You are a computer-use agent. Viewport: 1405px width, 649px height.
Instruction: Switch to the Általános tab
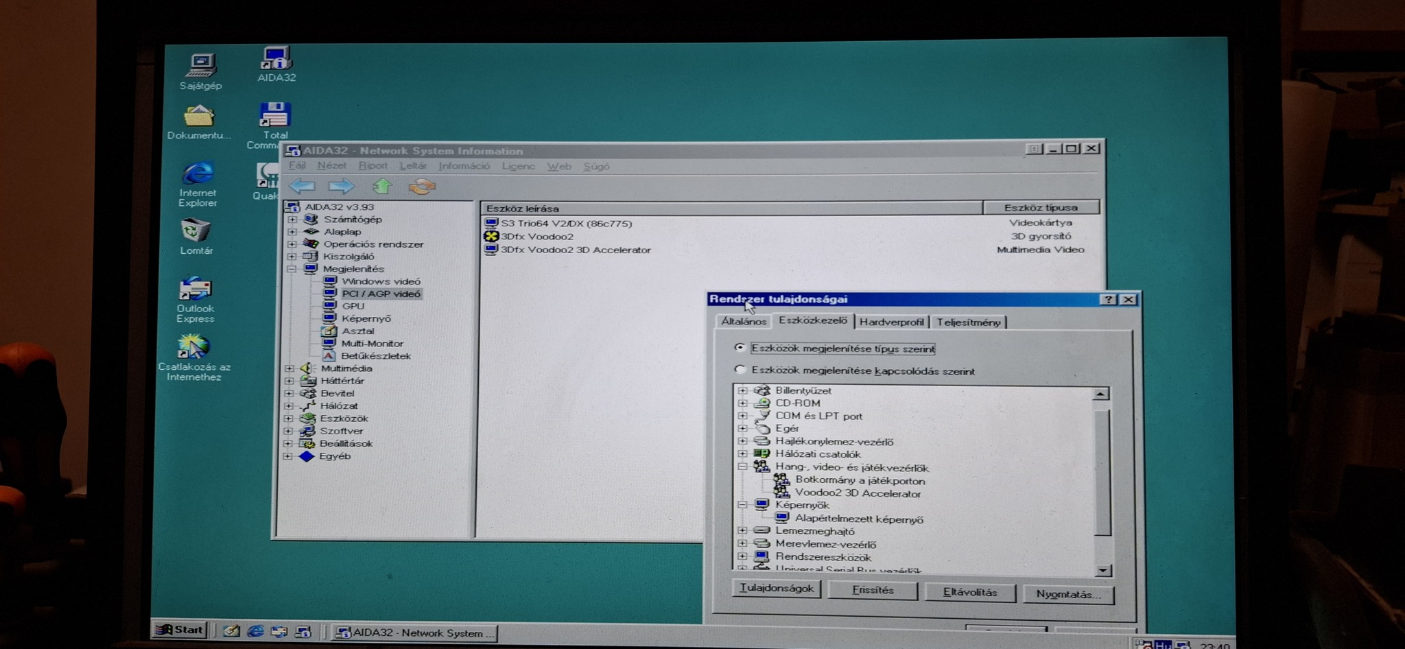click(744, 321)
